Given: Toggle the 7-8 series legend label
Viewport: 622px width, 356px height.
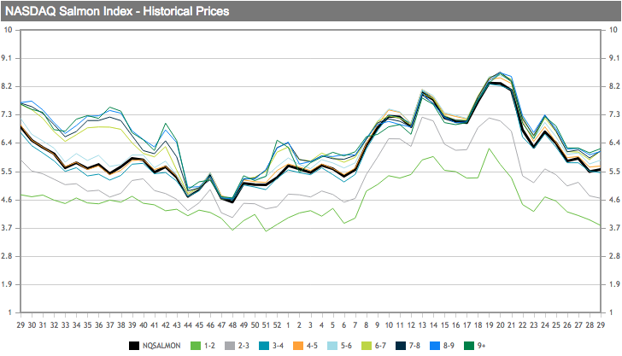Looking at the screenshot, I should pos(414,346).
